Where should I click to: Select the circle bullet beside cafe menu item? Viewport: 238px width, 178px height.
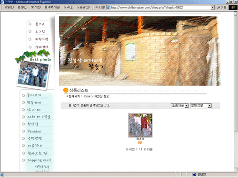[23, 117]
